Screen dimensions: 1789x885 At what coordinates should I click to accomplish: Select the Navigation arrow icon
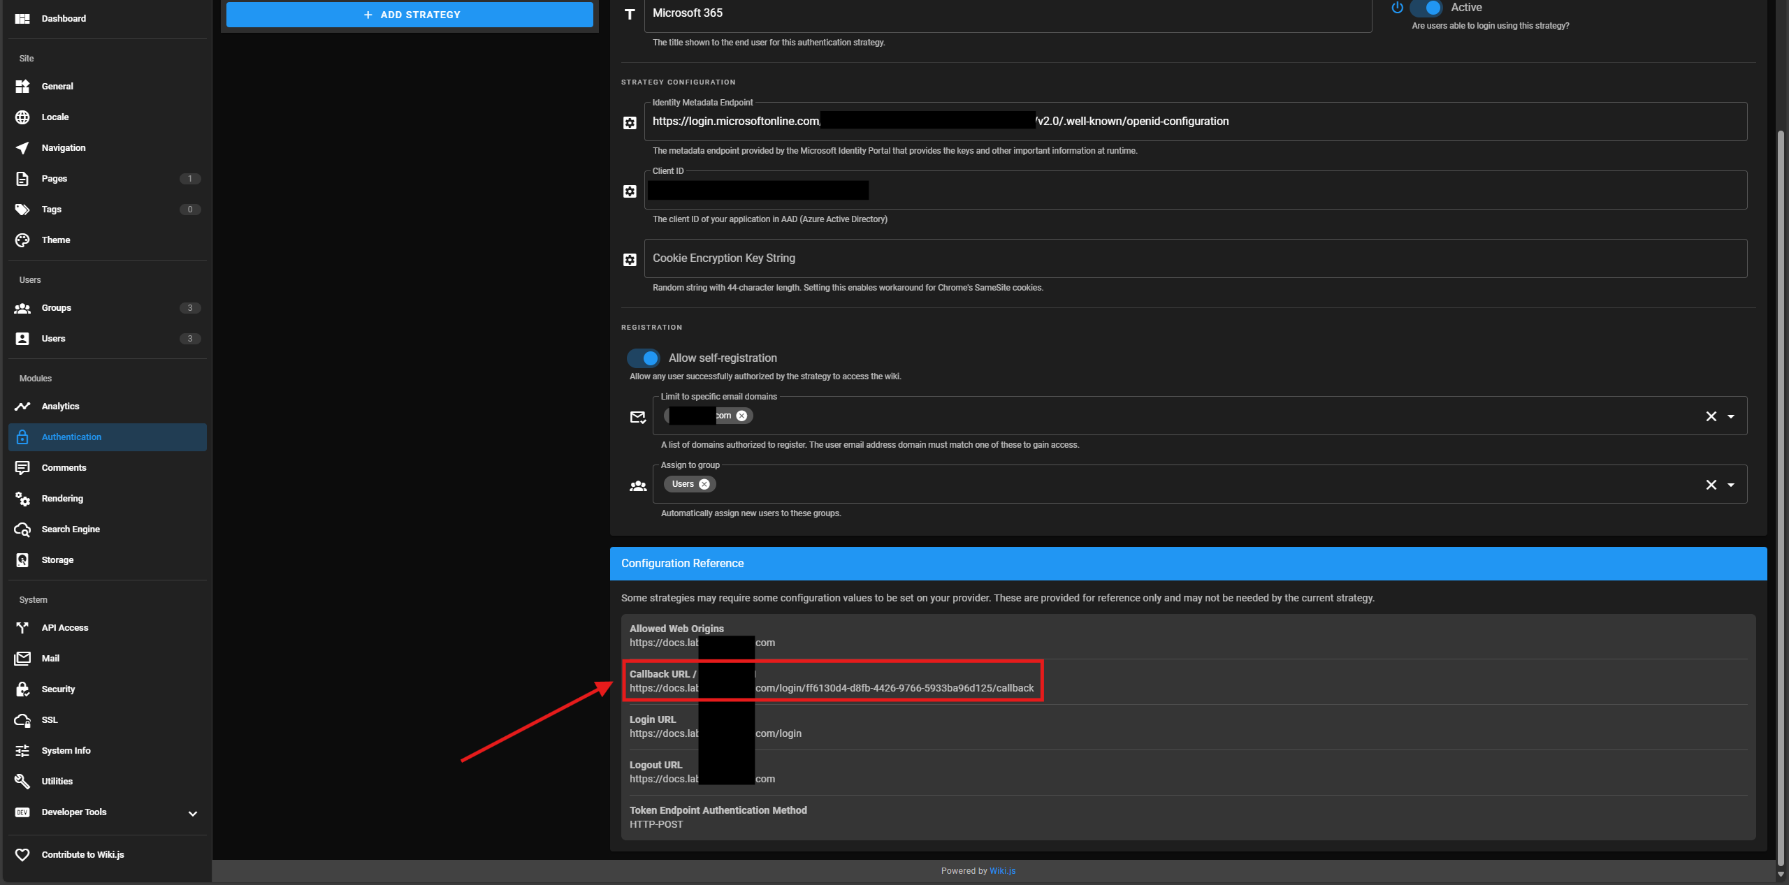22,148
